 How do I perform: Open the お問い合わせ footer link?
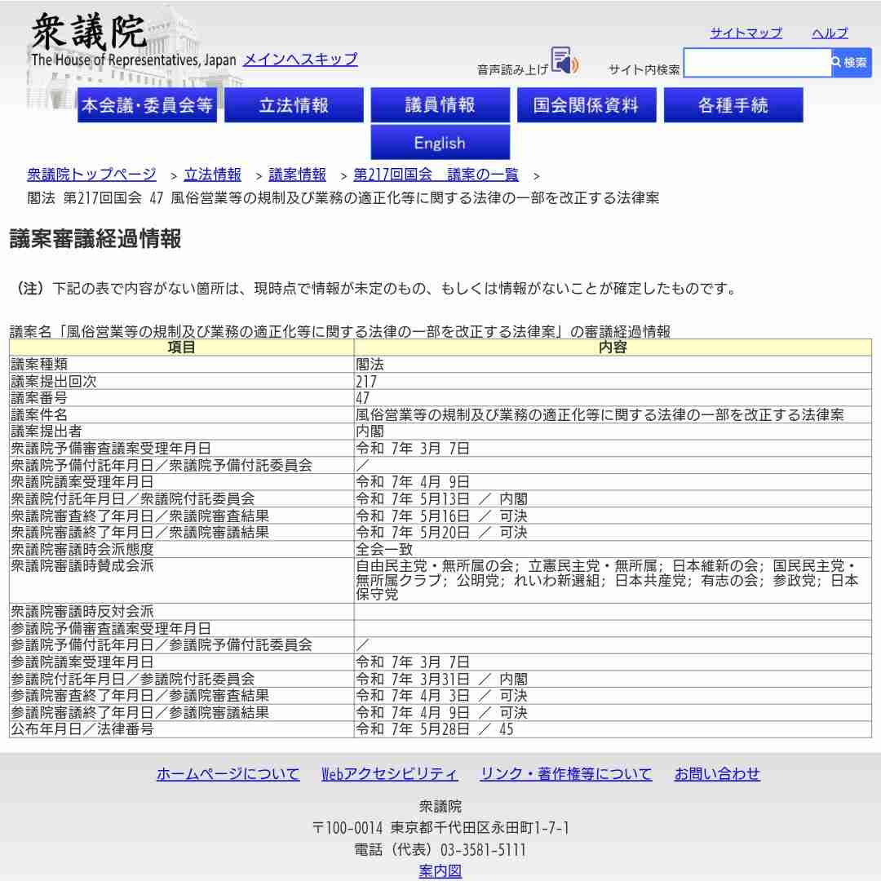click(x=717, y=774)
